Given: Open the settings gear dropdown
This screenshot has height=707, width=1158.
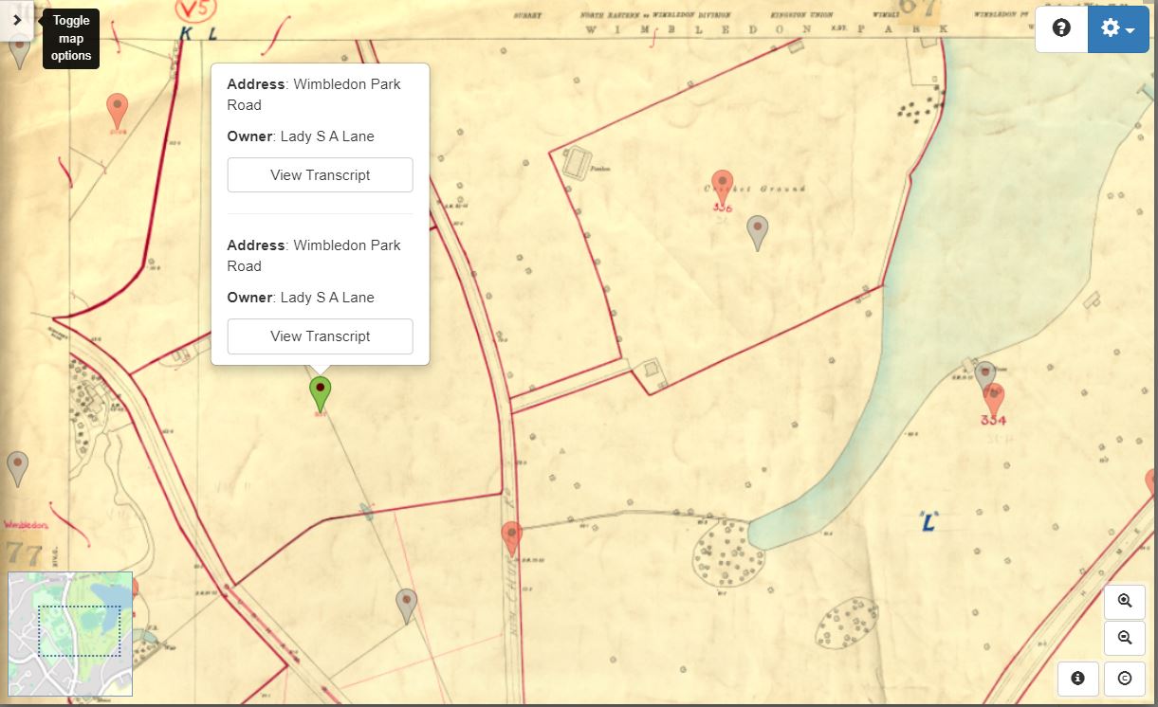Looking at the screenshot, I should [x=1117, y=28].
